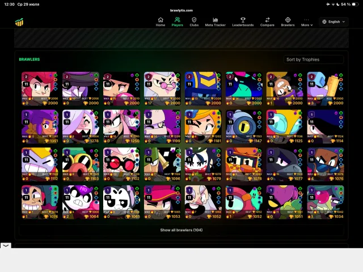Open the brawler card with 1125 trophies
The image size is (363, 272).
285,126
